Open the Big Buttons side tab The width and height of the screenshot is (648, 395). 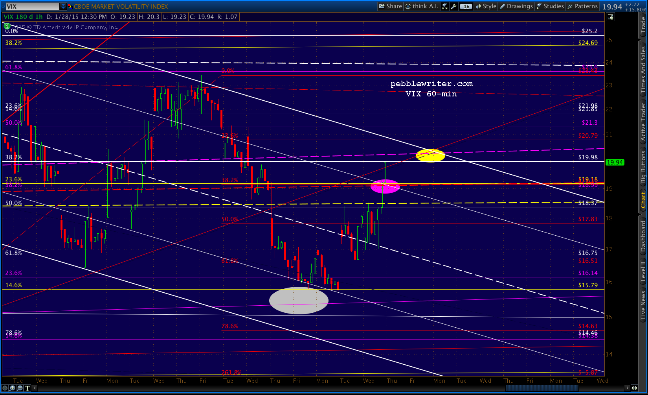(x=643, y=167)
